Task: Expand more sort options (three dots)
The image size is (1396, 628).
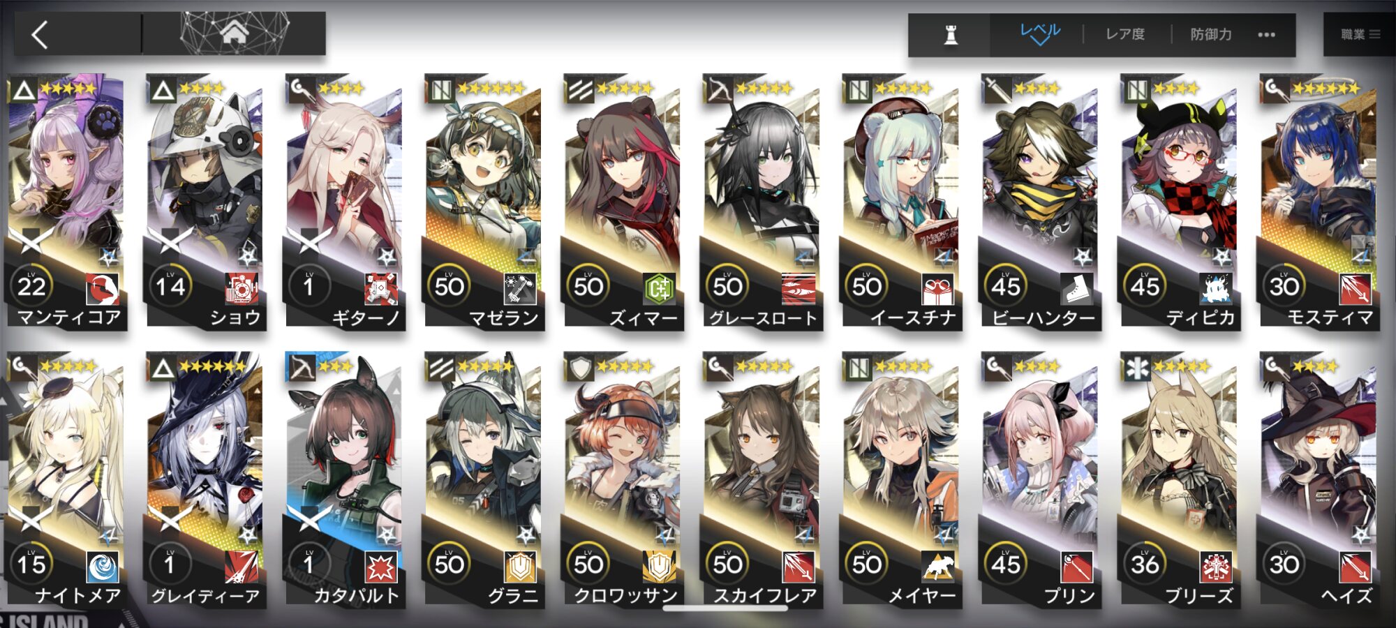Action: [x=1266, y=34]
